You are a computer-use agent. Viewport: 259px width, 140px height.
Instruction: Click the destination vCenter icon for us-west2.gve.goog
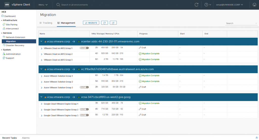[x=79, y=97]
